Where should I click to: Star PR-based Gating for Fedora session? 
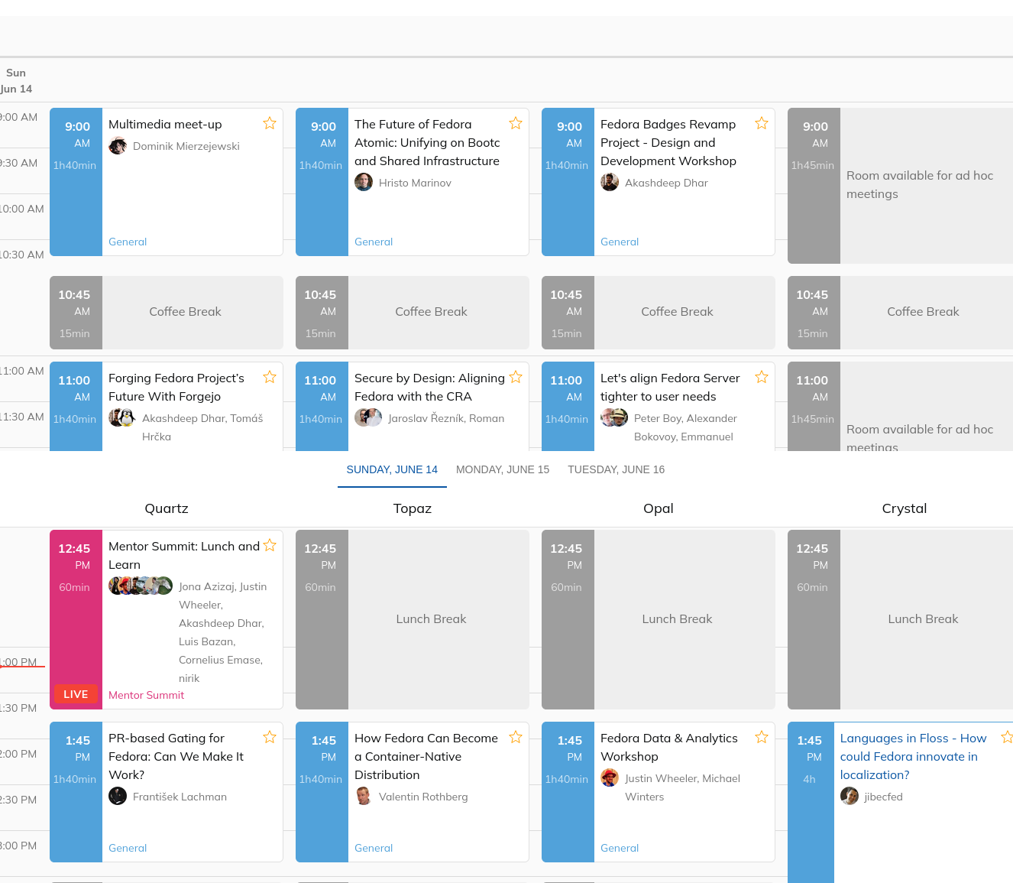[270, 737]
